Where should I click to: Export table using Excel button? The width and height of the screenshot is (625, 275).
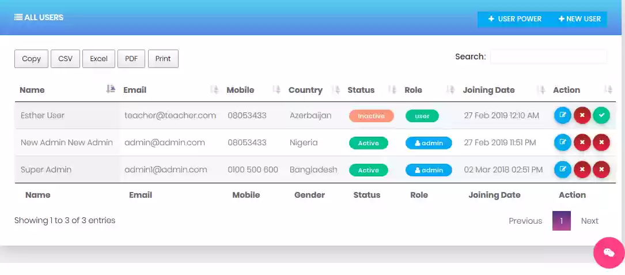(99, 59)
